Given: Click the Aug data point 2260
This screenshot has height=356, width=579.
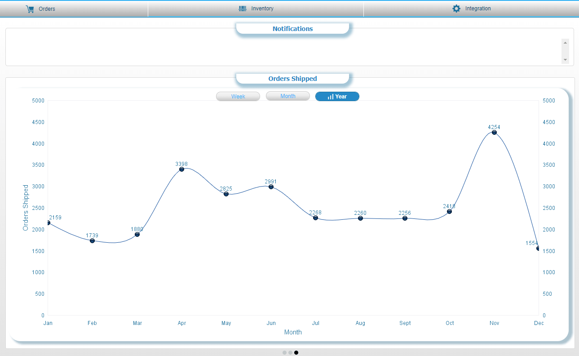Looking at the screenshot, I should tap(360, 218).
